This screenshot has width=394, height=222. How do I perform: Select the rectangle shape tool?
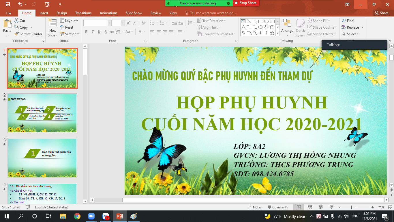click(x=261, y=21)
